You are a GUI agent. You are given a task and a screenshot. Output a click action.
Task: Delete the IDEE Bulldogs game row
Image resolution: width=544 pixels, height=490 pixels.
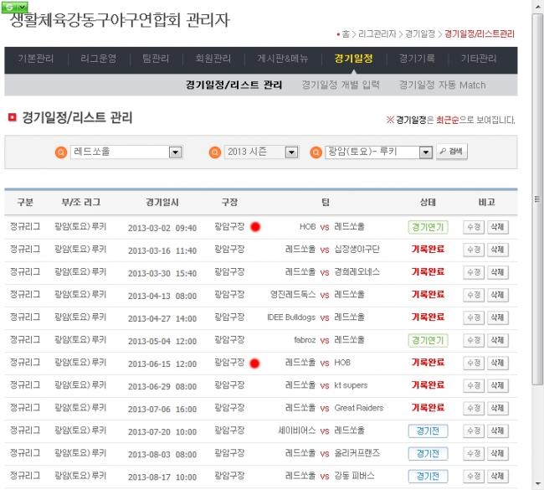click(497, 317)
